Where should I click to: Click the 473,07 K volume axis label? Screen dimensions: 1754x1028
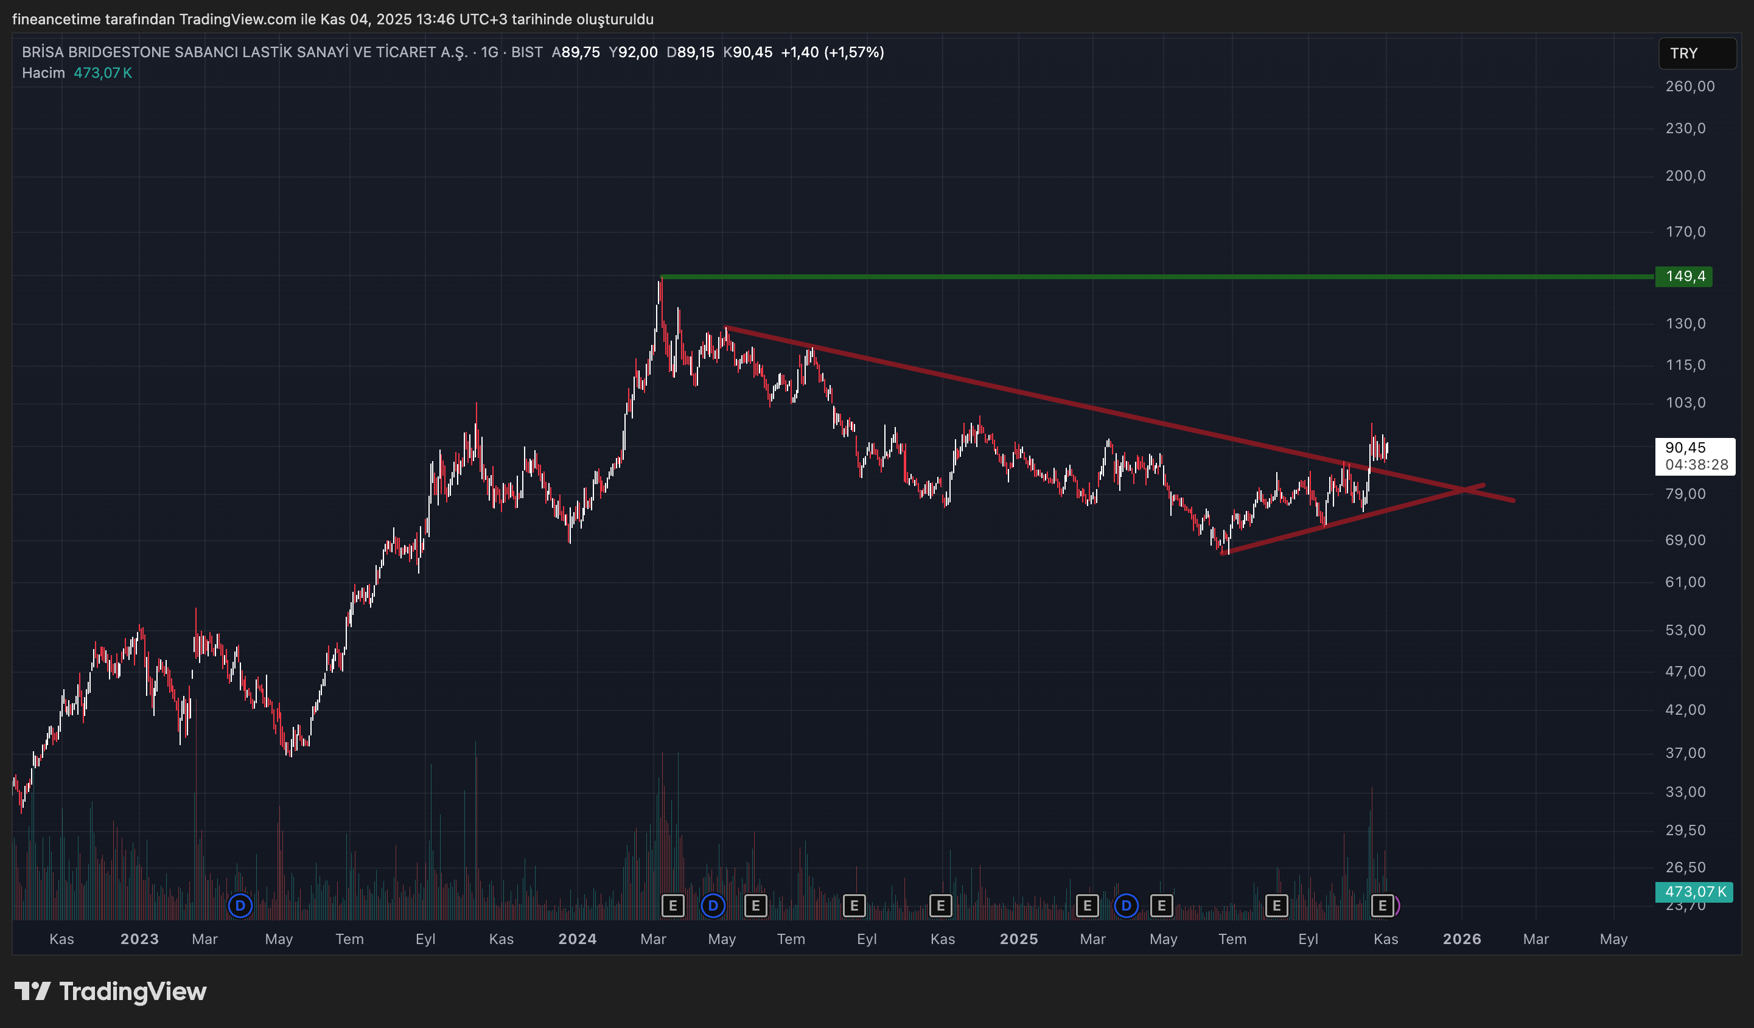click(1694, 892)
